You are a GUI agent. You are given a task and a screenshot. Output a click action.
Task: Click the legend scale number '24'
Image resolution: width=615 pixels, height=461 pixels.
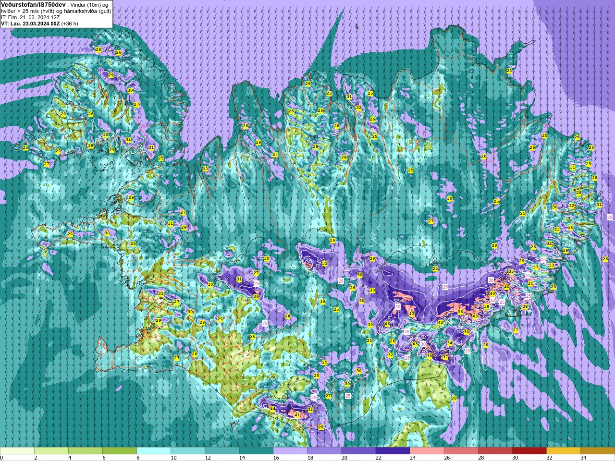point(412,458)
